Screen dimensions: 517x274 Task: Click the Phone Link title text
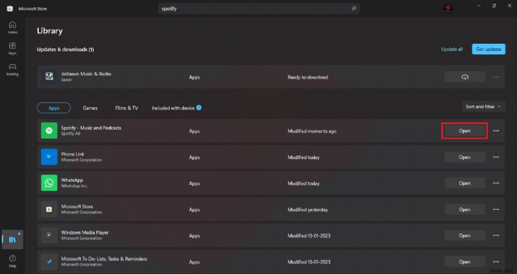72,154
